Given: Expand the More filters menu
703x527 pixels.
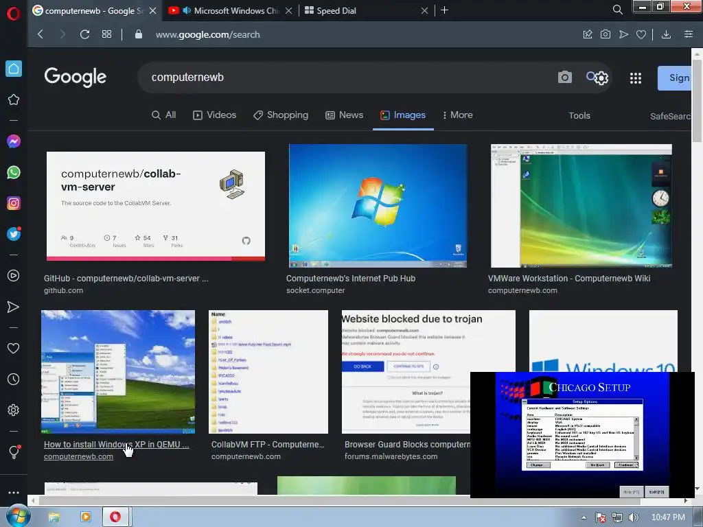Looking at the screenshot, I should (457, 115).
